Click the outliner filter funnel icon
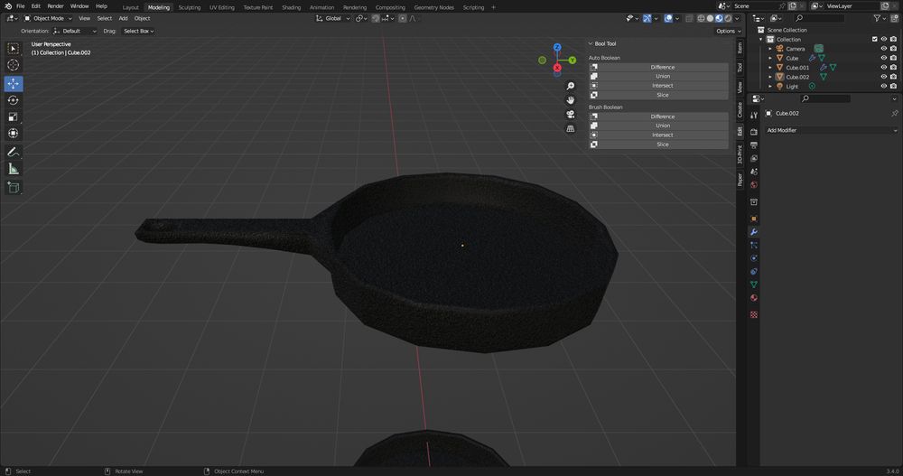The height and width of the screenshot is (476, 903). 877,18
